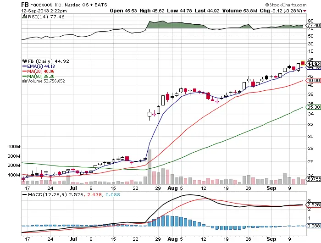
Task: Click the 53756 volume tag on the axis
Action: [313, 179]
